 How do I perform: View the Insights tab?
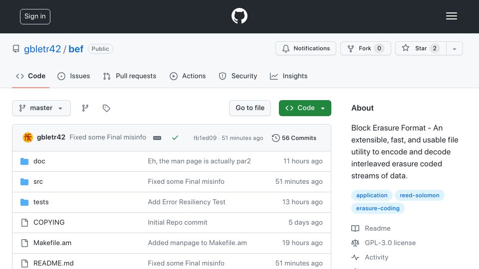[289, 76]
